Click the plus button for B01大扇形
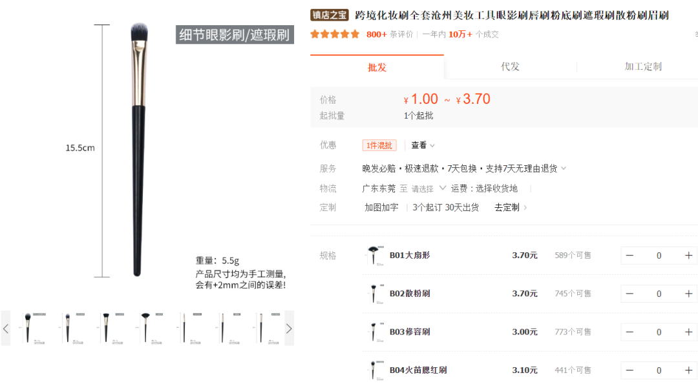698x384 pixels. [688, 256]
